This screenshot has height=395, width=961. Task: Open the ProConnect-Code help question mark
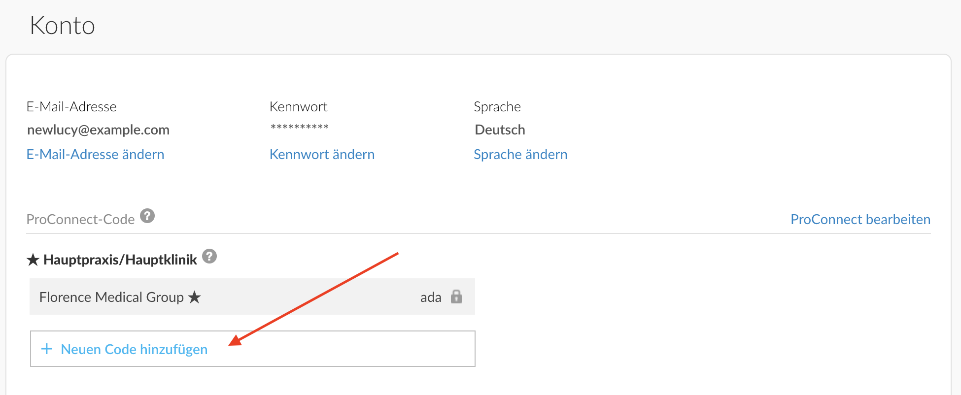147,216
